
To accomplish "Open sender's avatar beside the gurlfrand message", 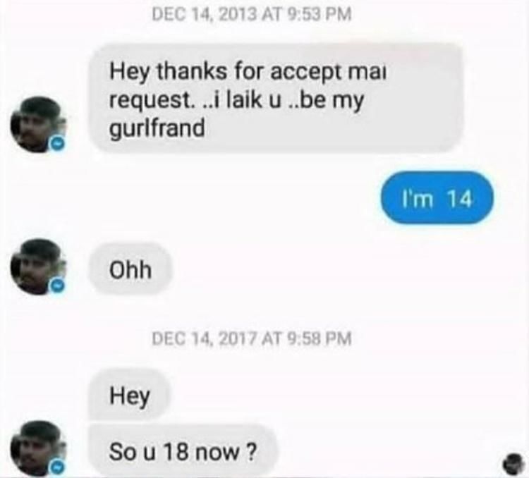I will 37,125.
